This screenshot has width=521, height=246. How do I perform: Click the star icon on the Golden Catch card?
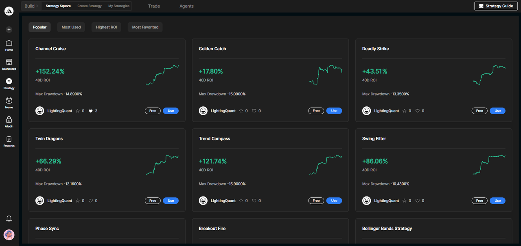241,111
